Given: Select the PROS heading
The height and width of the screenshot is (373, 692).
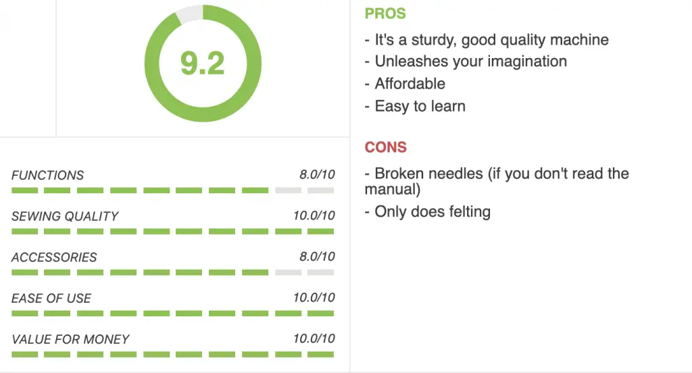Looking at the screenshot, I should (385, 14).
